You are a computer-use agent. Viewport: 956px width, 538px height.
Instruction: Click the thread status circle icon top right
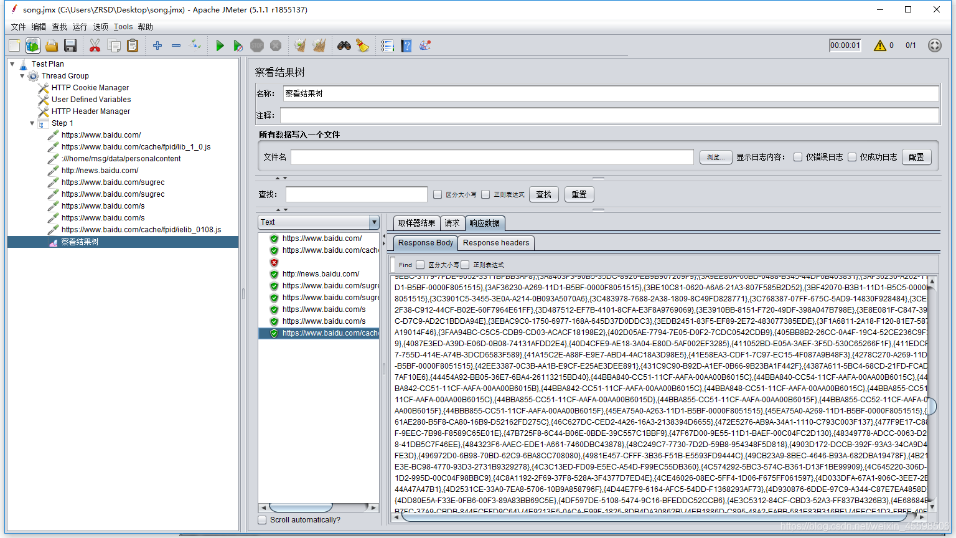tap(934, 45)
